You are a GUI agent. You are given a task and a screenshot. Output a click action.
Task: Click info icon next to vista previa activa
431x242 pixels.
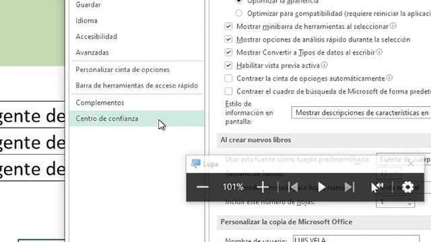(x=325, y=65)
